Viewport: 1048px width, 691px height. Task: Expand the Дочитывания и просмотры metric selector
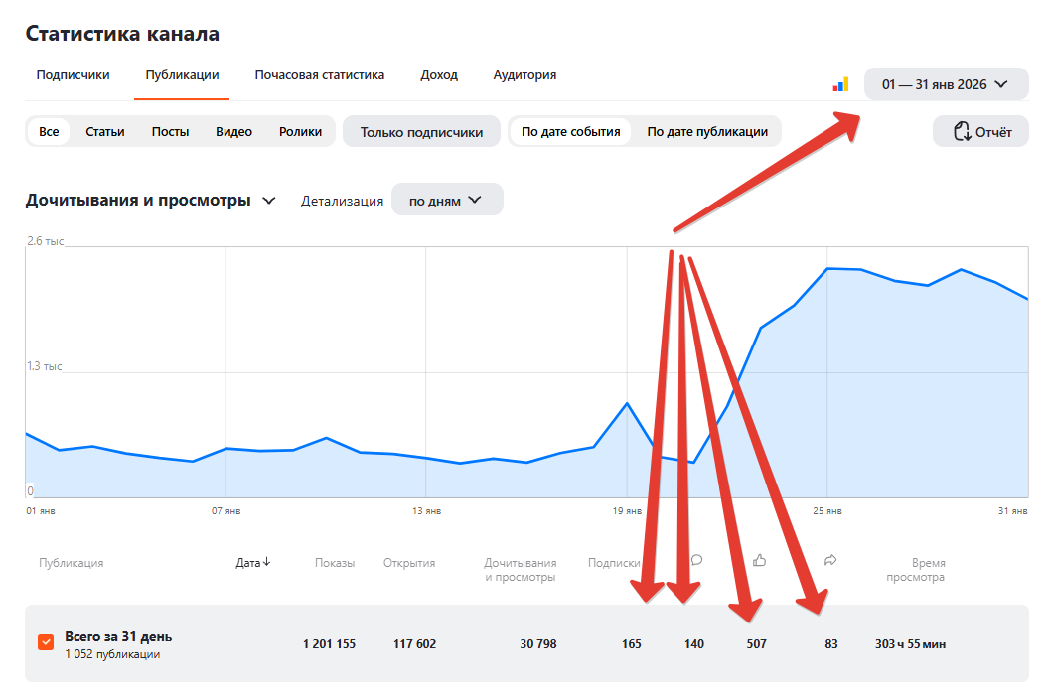[x=150, y=200]
